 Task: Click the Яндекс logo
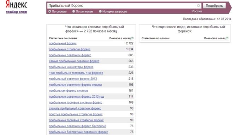(17, 4)
